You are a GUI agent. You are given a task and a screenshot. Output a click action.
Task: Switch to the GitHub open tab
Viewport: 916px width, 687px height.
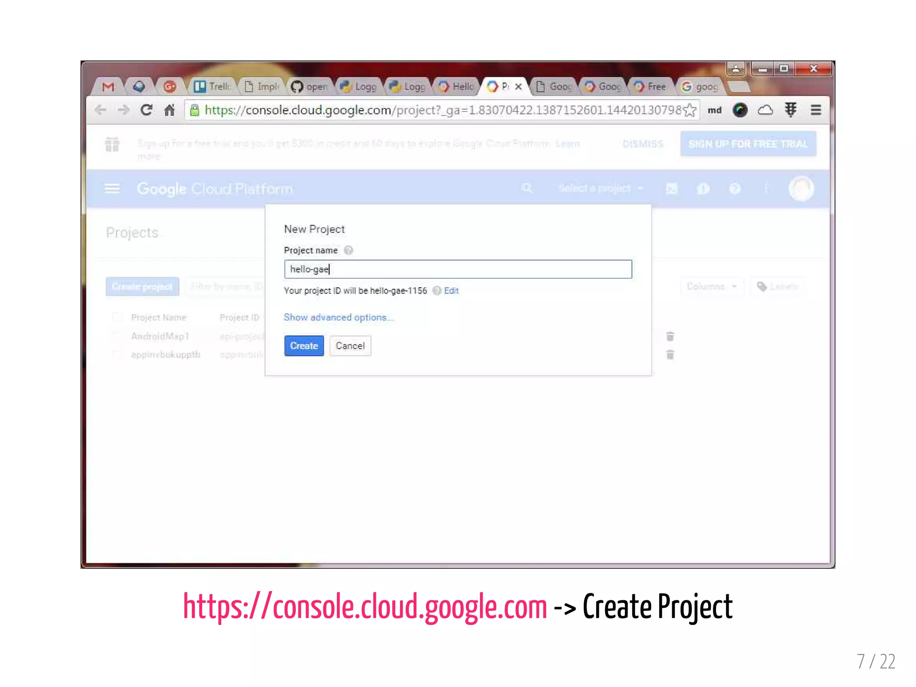coord(310,86)
